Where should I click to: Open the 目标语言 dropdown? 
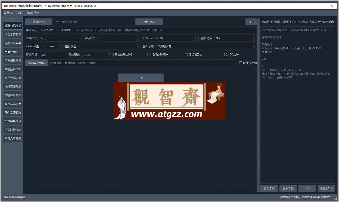click(119, 38)
